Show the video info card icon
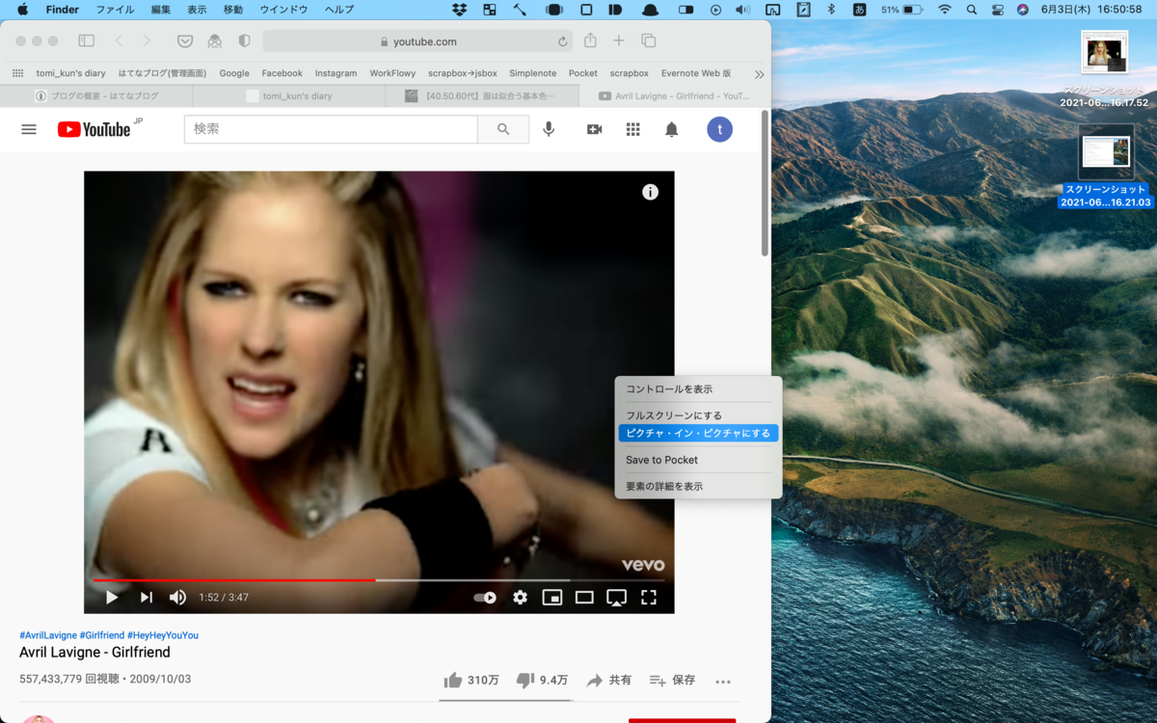 point(650,192)
